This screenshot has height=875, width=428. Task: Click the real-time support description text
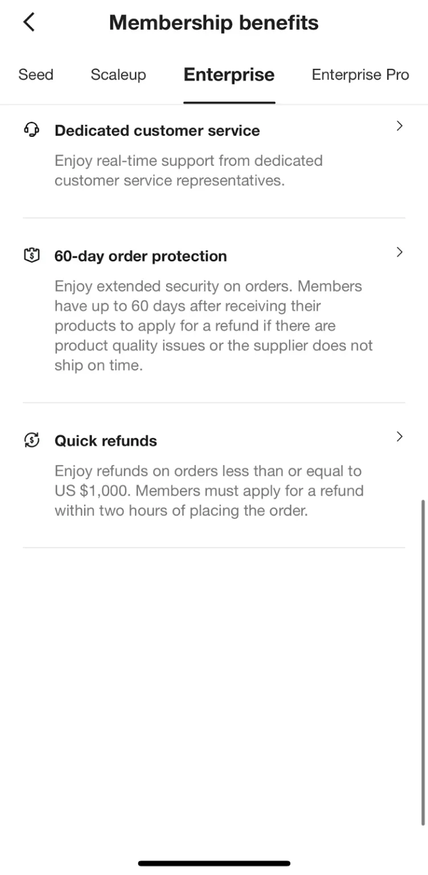coord(188,170)
